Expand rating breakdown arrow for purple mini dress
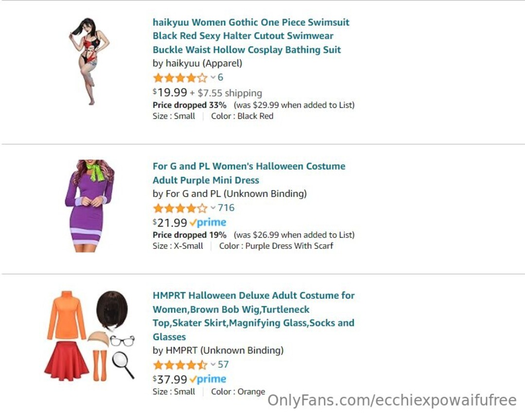Image resolution: width=525 pixels, height=417 pixels. tap(213, 208)
